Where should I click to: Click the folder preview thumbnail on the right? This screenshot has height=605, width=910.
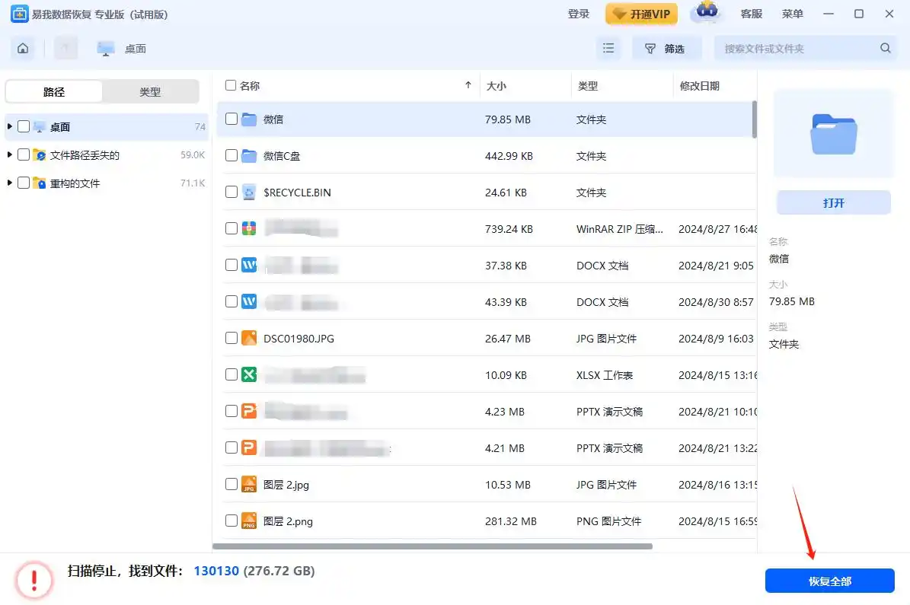[x=833, y=132]
